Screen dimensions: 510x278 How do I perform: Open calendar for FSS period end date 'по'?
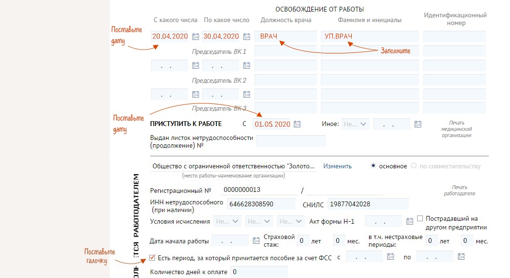click(461, 257)
